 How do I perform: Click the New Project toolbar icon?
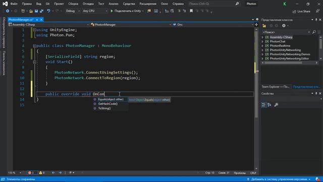(23, 11)
